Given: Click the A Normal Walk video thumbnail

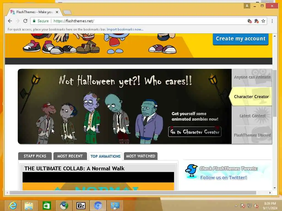Looking at the screenshot, I should point(98,181).
